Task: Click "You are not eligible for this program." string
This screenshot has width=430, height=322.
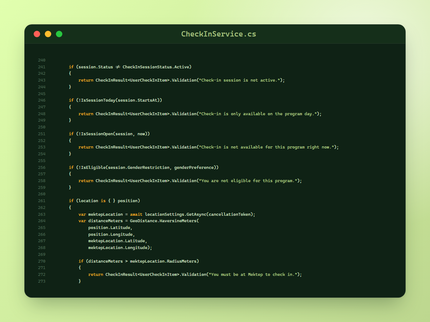Action: tap(248, 181)
